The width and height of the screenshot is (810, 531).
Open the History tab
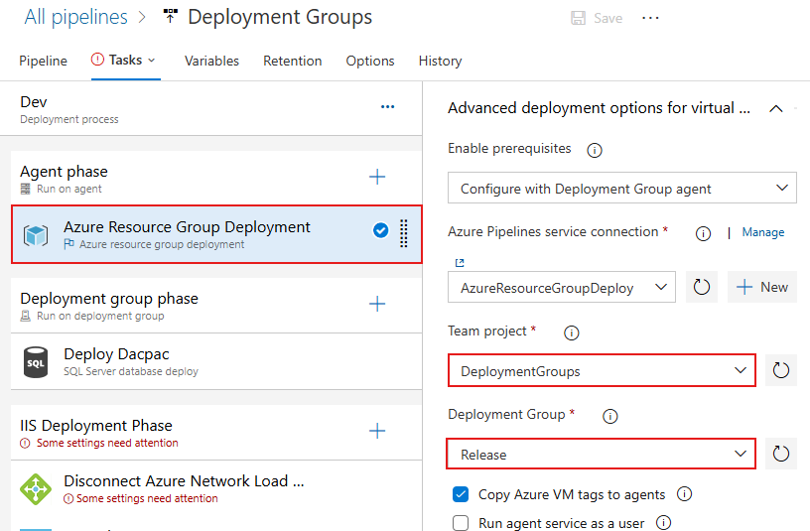click(x=440, y=61)
